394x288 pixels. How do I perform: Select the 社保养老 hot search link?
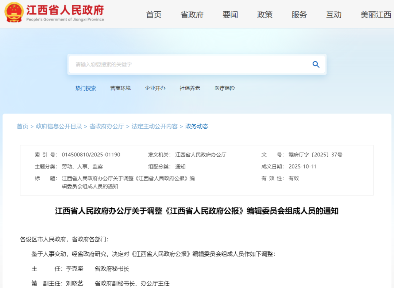pyautogui.click(x=190, y=88)
